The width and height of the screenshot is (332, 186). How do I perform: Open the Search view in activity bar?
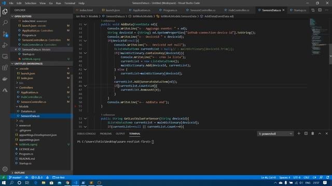click(5, 23)
